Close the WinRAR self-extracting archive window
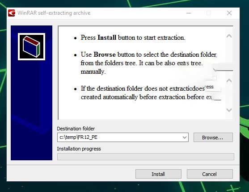The height and width of the screenshot is (192, 249). point(229,13)
